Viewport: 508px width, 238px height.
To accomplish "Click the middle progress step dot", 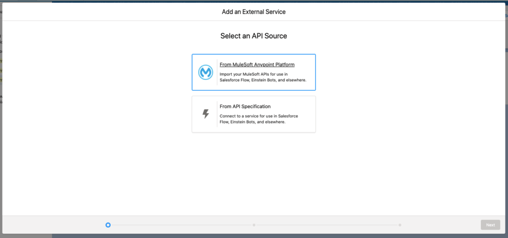I will 254,225.
